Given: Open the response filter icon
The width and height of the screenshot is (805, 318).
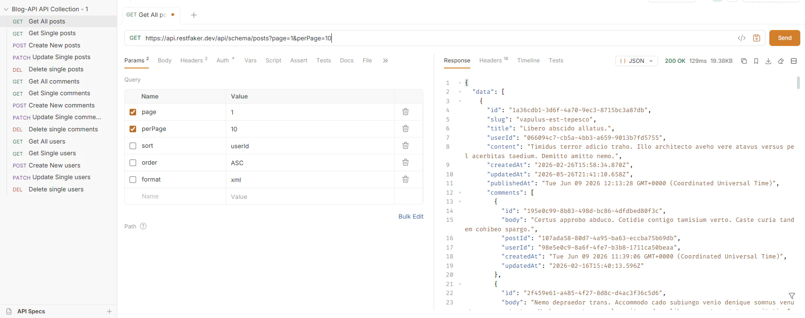Looking at the screenshot, I should click(792, 295).
